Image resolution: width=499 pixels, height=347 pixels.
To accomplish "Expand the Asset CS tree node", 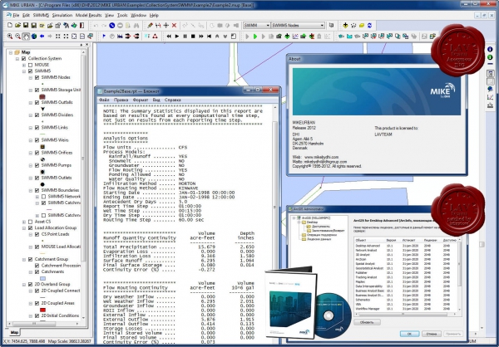I will pos(24,222).
